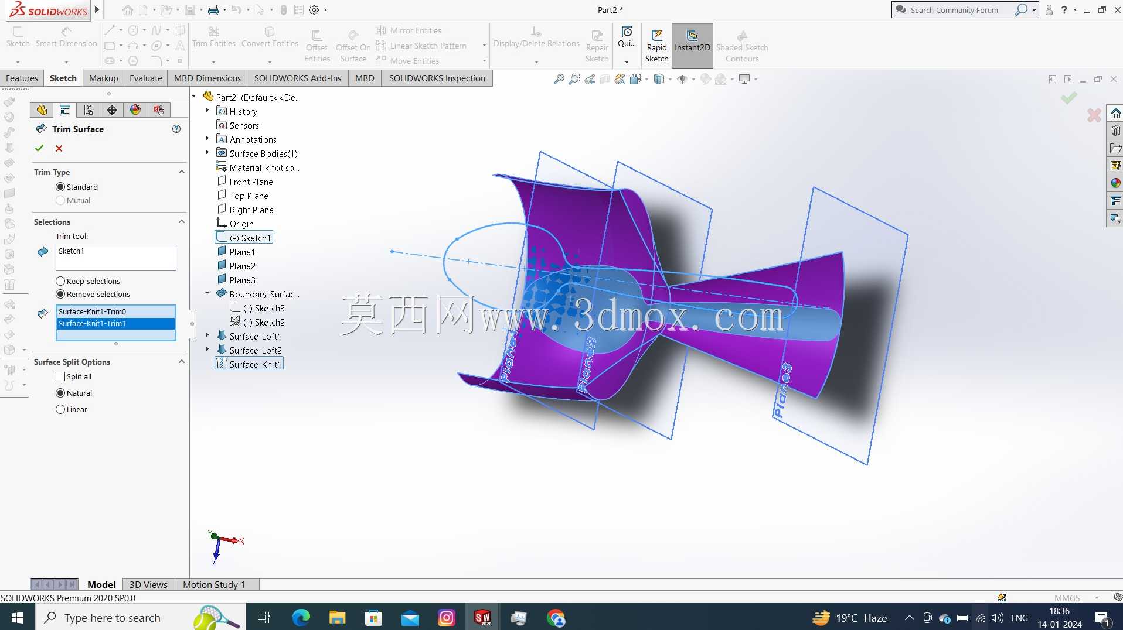
Task: Open File Explorer from taskbar
Action: [x=337, y=618]
